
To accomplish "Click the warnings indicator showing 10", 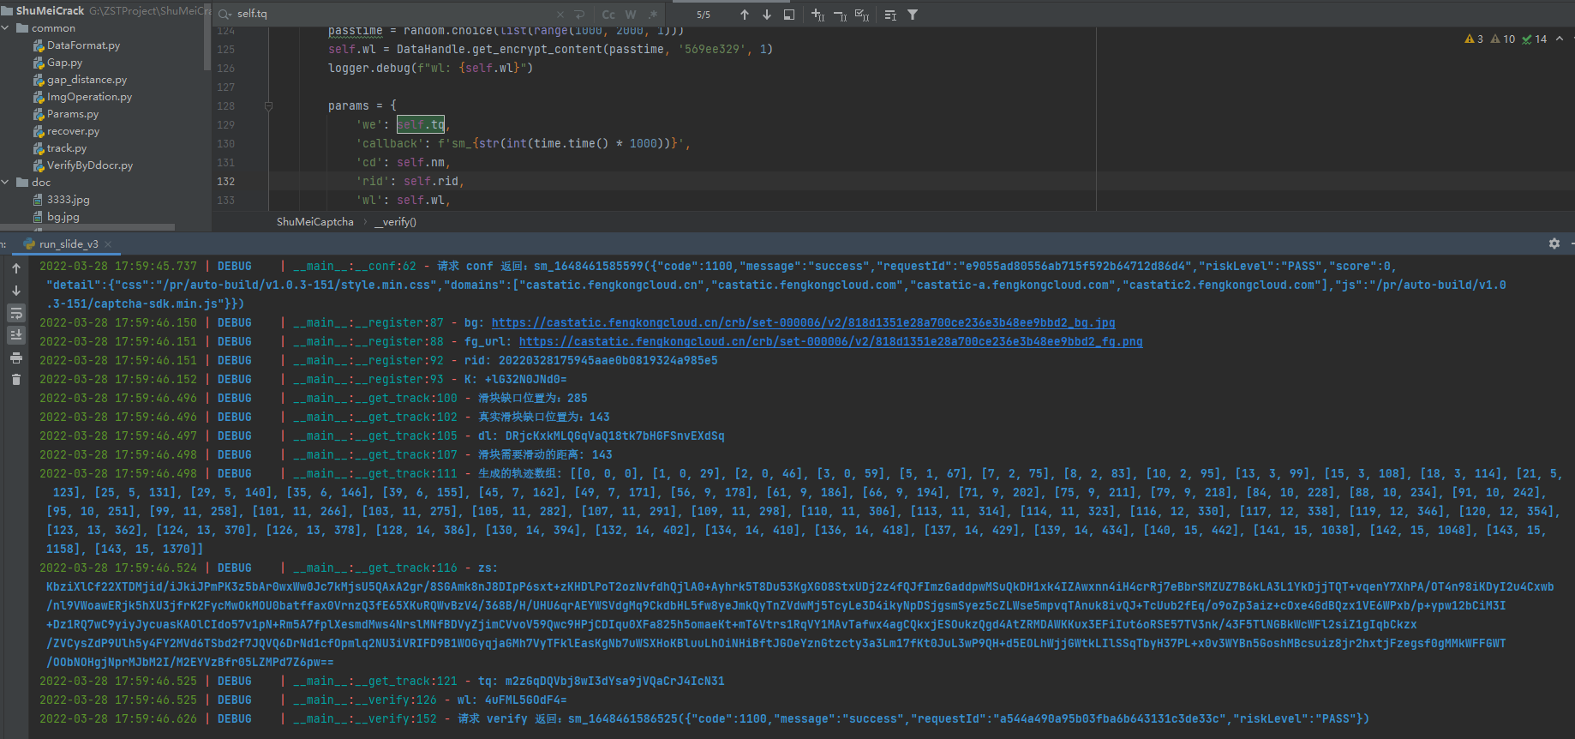I will click(x=1503, y=39).
